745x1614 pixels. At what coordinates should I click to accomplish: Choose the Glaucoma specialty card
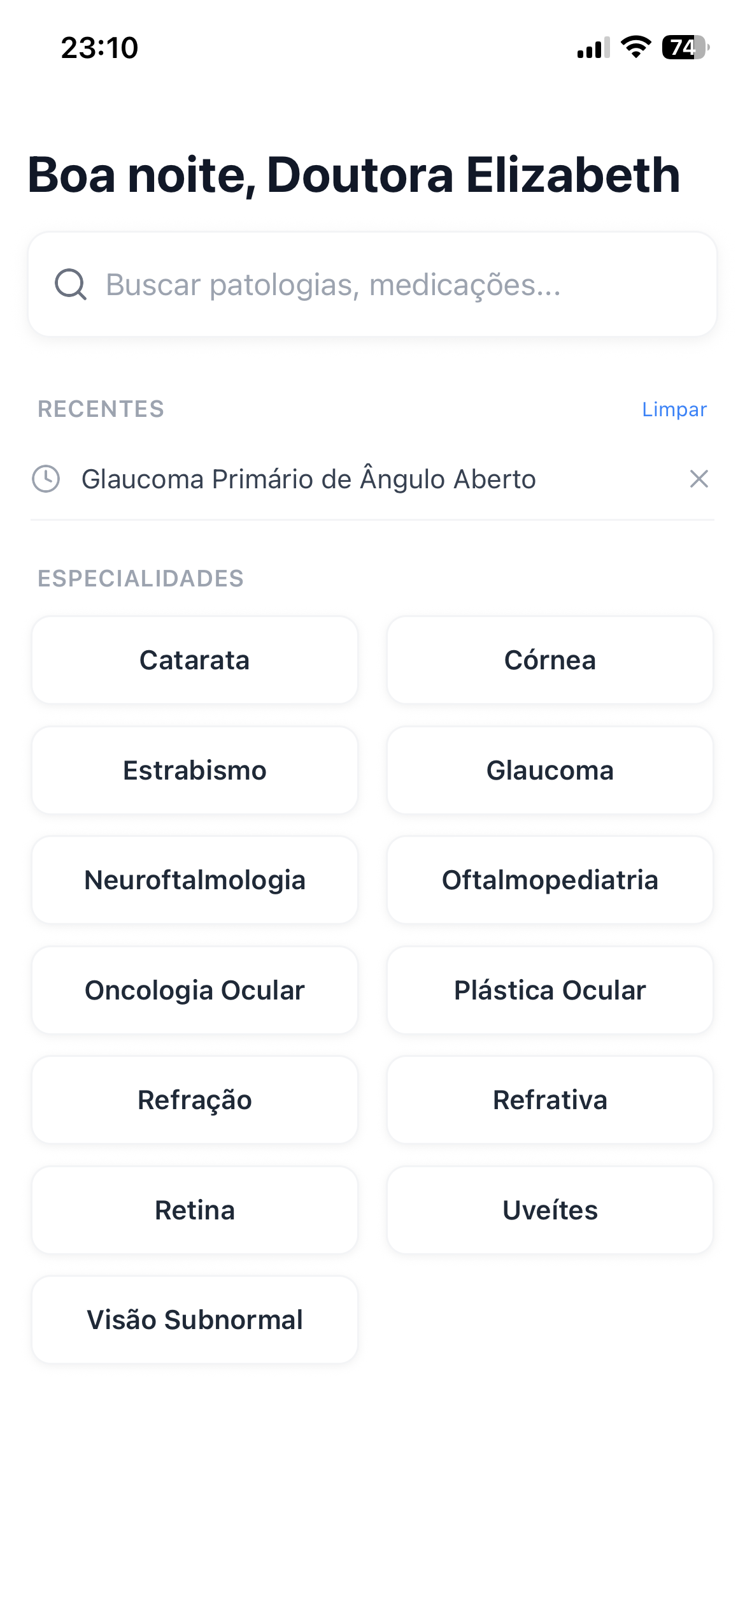[550, 770]
